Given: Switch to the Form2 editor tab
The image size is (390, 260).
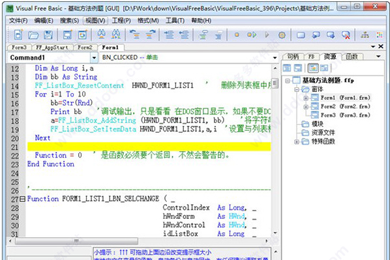Looking at the screenshot, I should [85, 47].
